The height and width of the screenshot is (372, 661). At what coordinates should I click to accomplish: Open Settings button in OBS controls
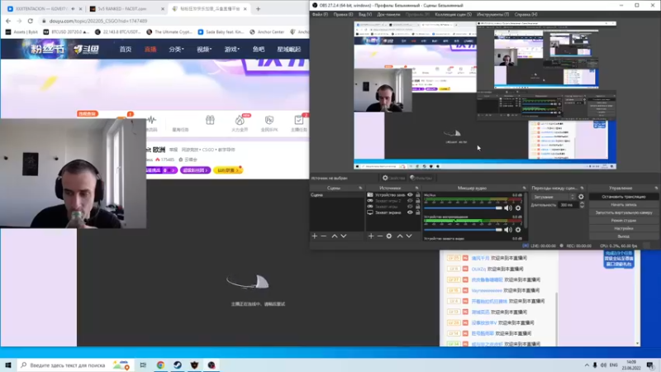tap(624, 229)
